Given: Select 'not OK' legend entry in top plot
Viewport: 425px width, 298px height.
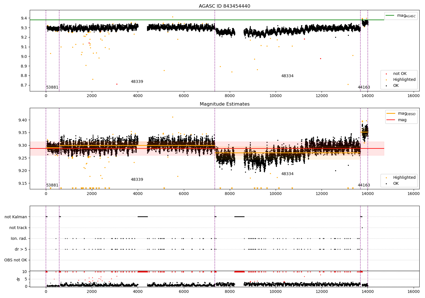Looking at the screenshot, I should pos(400,74).
